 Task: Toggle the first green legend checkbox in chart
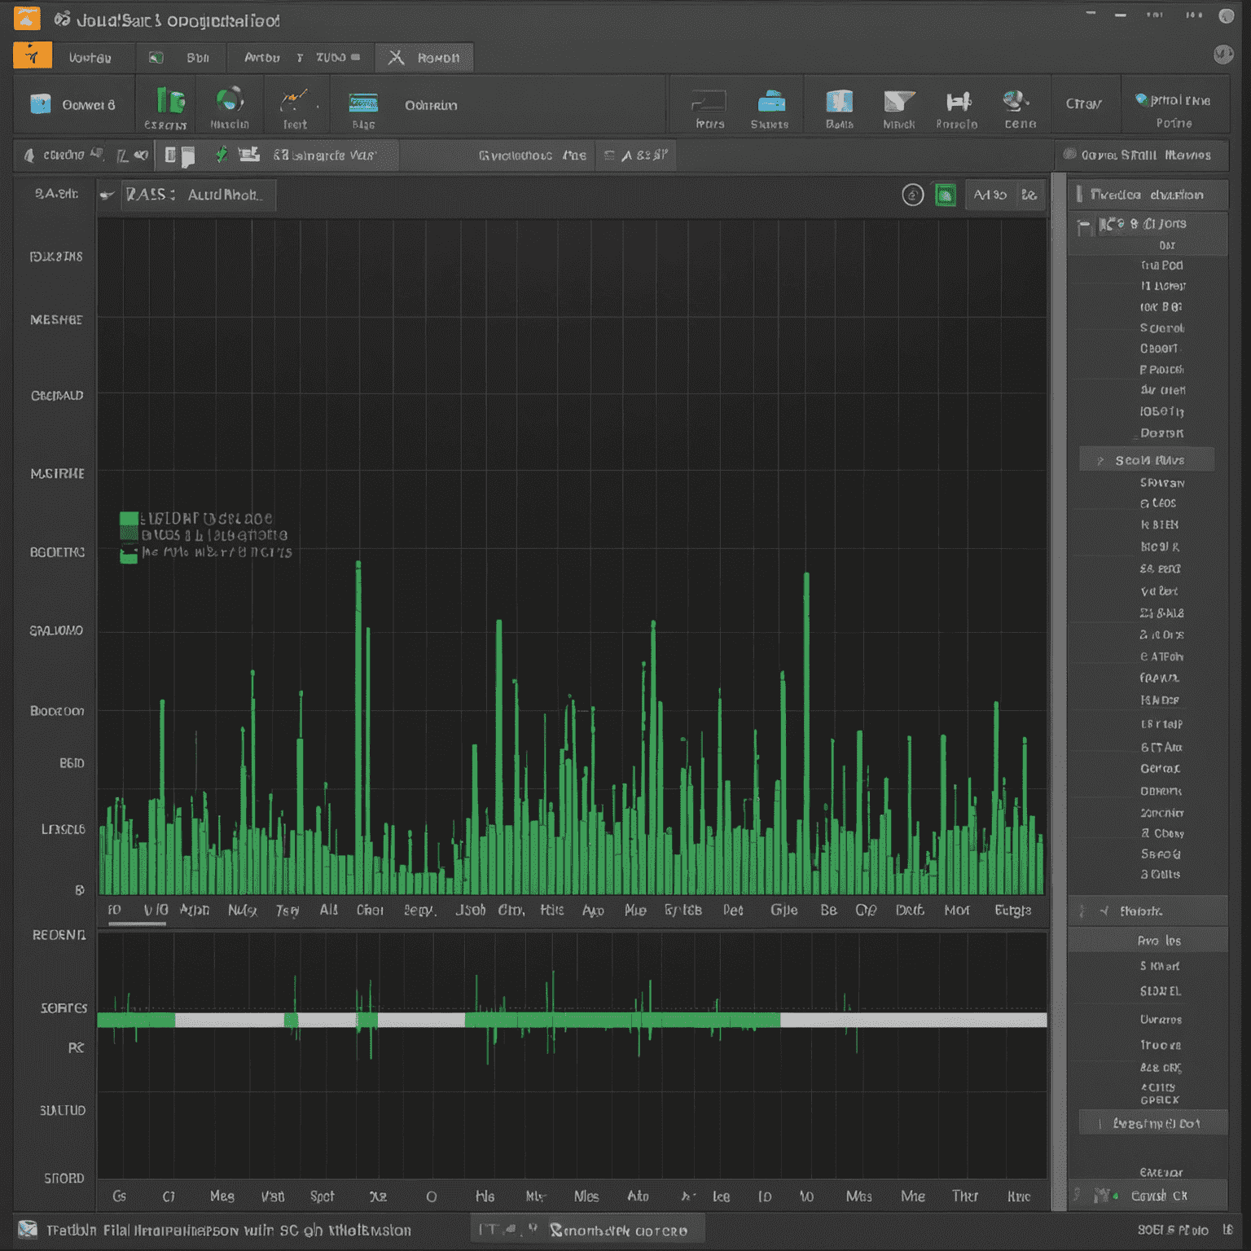(129, 518)
